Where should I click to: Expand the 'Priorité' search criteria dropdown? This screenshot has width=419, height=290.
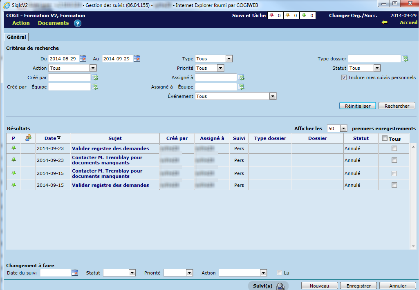click(220, 68)
